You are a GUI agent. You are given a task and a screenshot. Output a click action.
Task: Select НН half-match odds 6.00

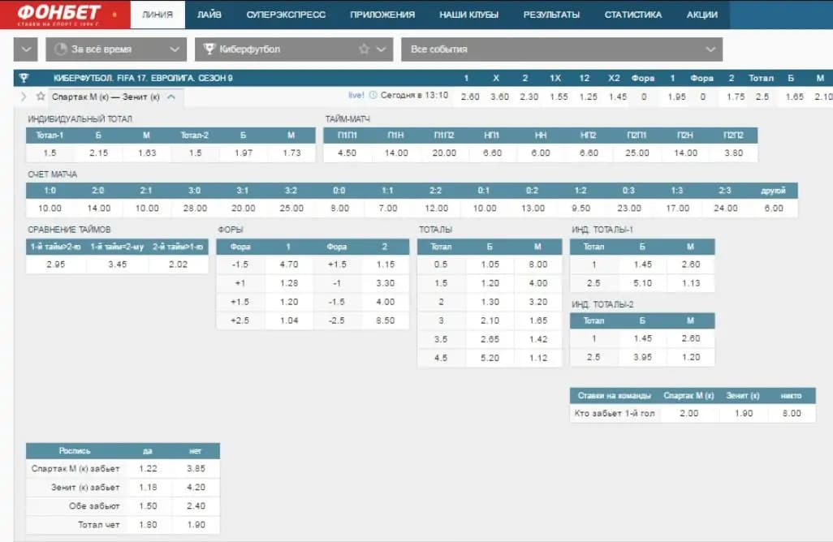541,153
